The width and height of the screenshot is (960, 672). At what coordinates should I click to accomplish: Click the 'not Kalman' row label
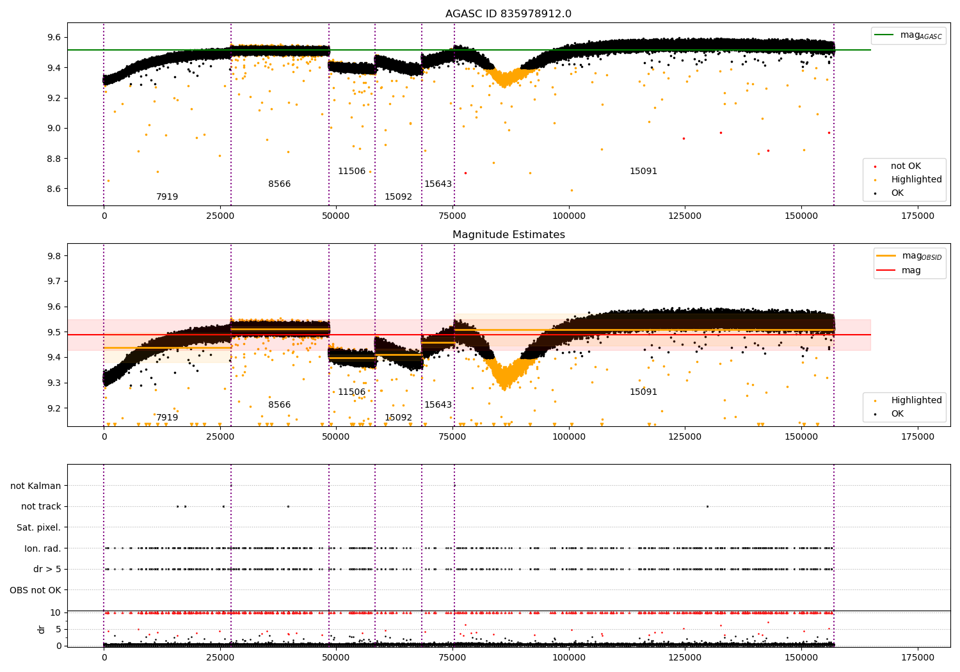coord(36,486)
